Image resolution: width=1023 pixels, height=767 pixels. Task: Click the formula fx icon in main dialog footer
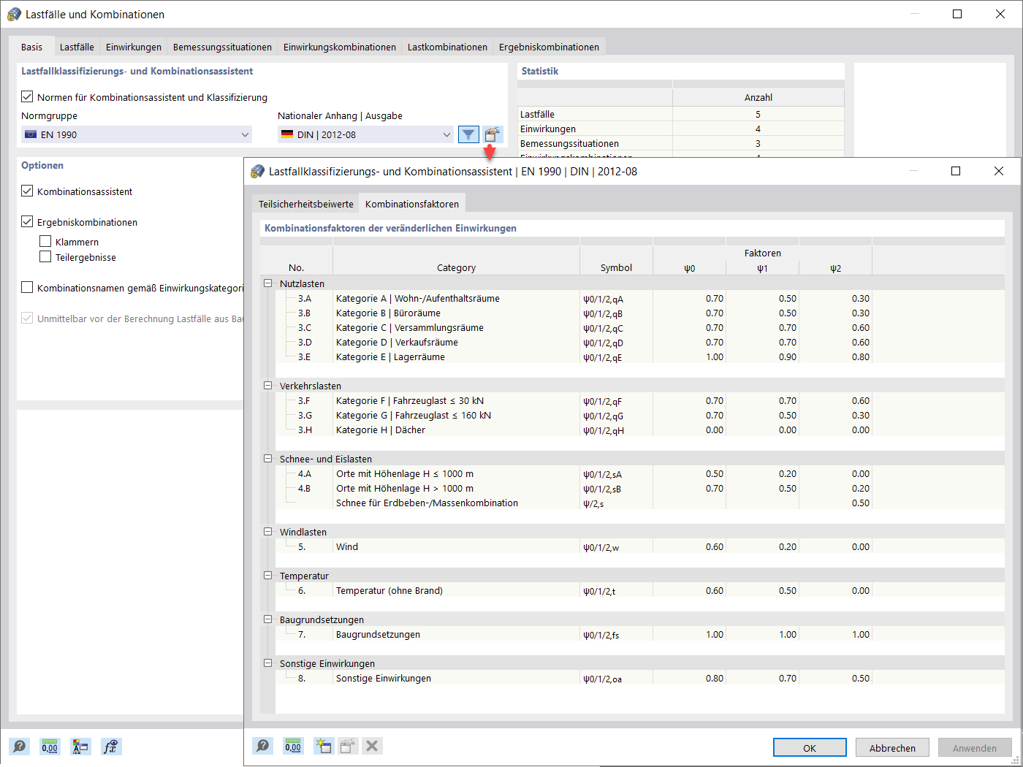pos(110,747)
